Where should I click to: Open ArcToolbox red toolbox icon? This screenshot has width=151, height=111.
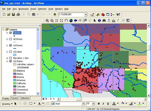(x=103, y=15)
